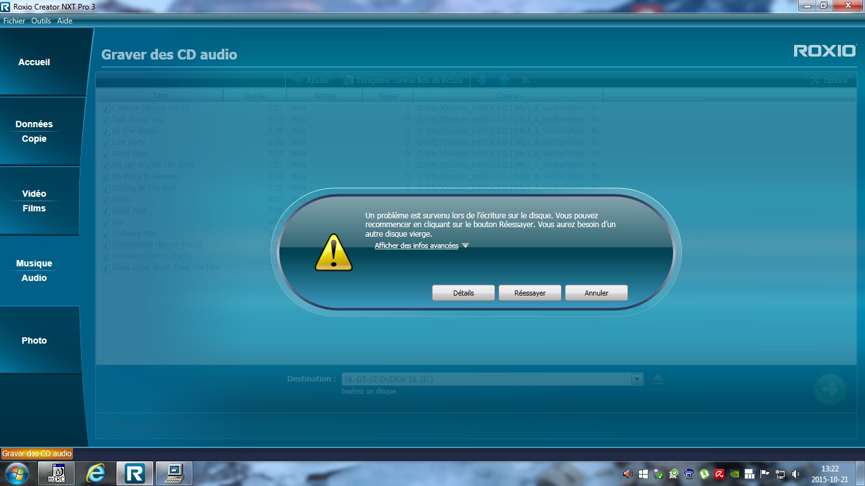Open the Outils menu
865x486 pixels.
click(x=41, y=21)
